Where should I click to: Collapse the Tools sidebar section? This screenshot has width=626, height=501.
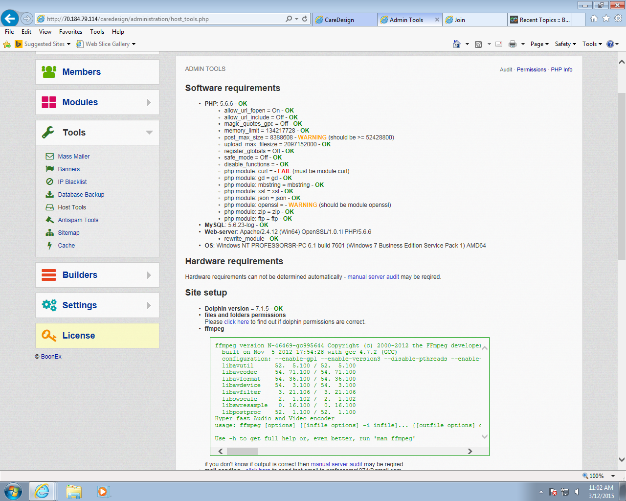click(x=149, y=133)
